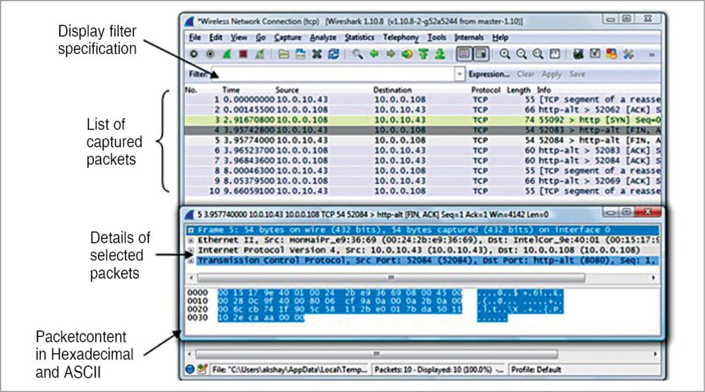Screen dimensions: 705x392
Task: Stop the capture with the red square icon
Action: tap(242, 55)
